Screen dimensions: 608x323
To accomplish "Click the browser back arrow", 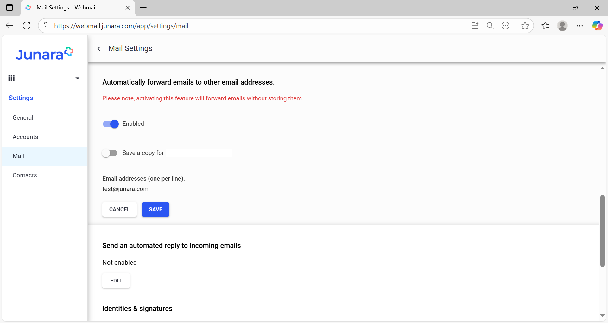I will click(x=9, y=26).
